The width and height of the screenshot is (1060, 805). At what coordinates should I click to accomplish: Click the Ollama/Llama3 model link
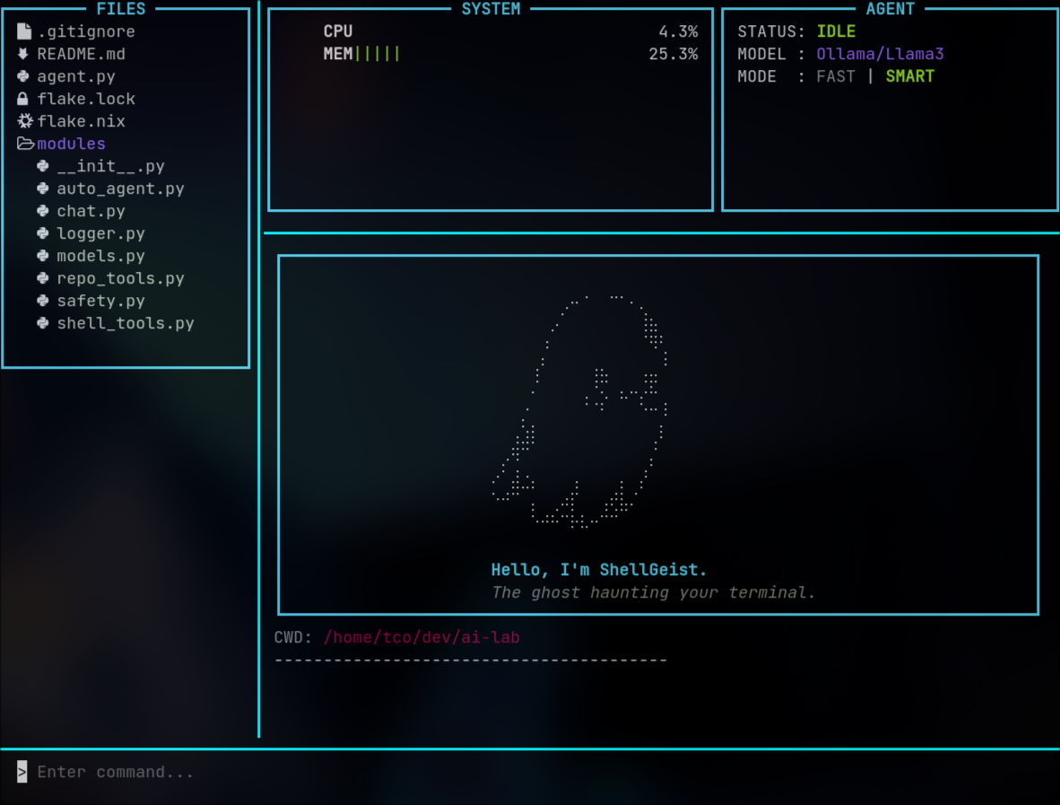tap(879, 53)
